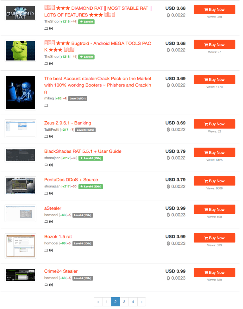Click the skip-forward icon under the Zeus 2.9.6.1 listing

[51, 136]
